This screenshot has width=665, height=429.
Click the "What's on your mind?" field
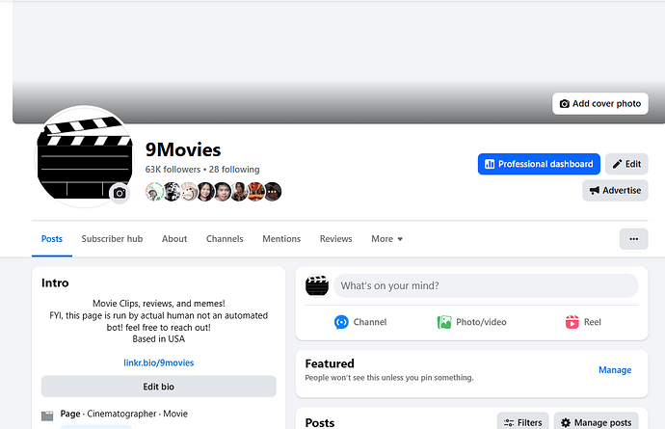(486, 285)
